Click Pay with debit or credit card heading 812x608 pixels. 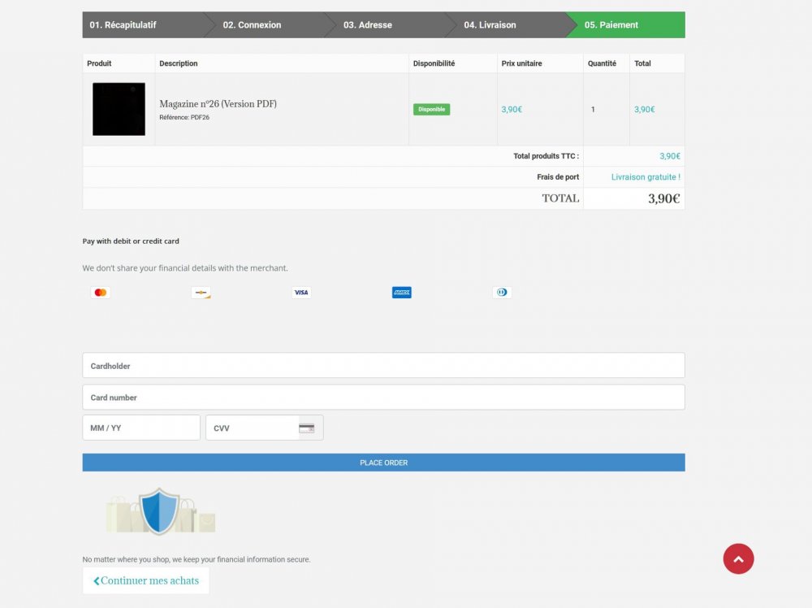(131, 241)
